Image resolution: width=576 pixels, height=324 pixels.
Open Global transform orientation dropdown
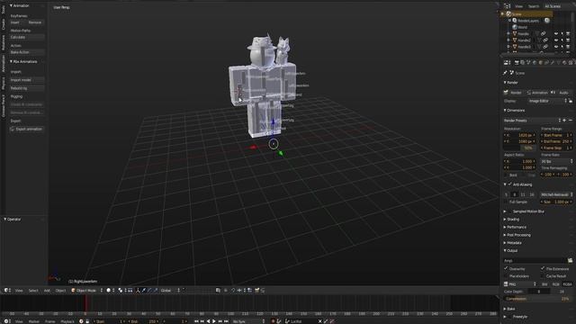pyautogui.click(x=170, y=290)
